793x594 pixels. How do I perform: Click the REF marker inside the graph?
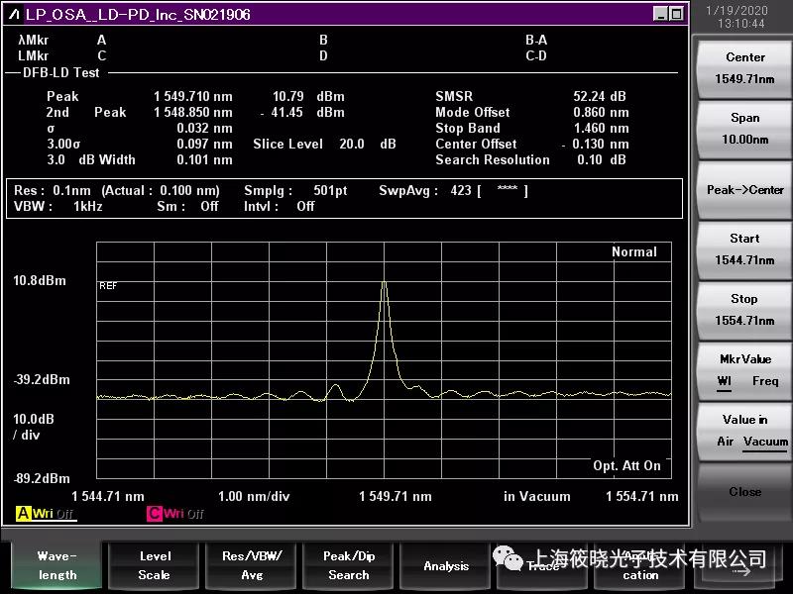(109, 286)
